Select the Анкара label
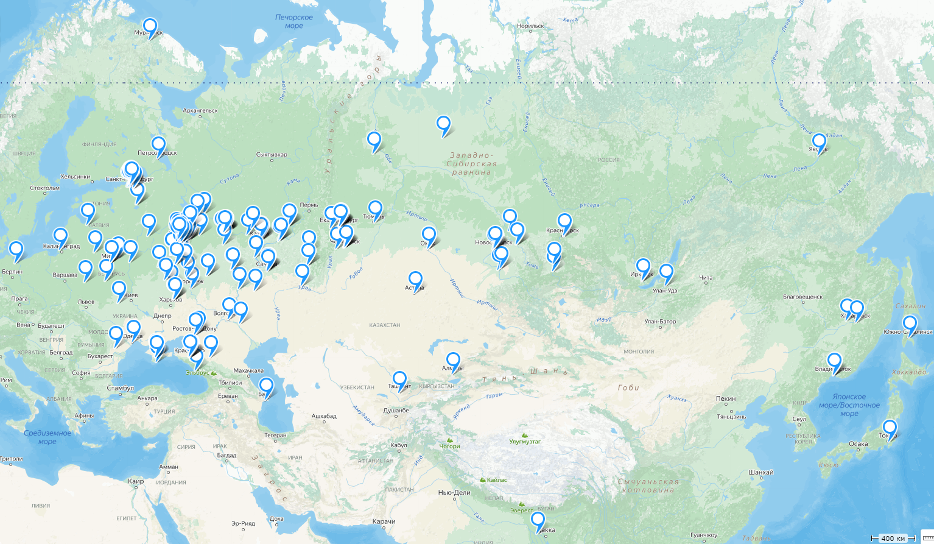This screenshot has width=934, height=544. 147,399
